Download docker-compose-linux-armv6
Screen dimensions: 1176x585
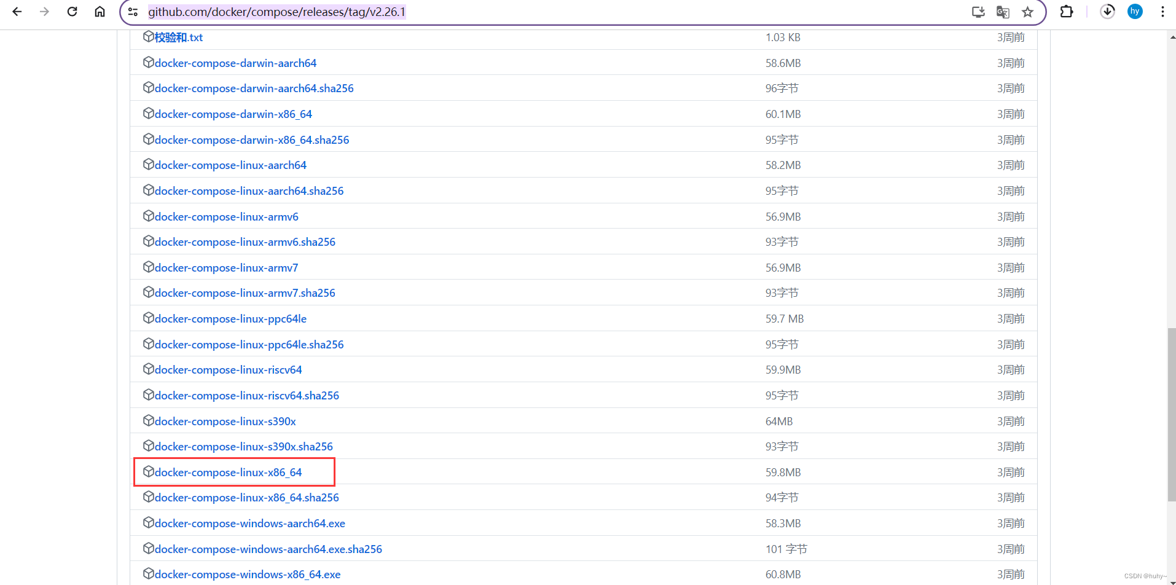point(227,217)
